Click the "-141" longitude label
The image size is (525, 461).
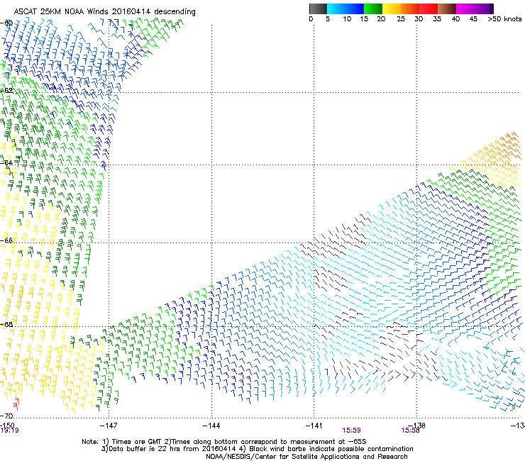[x=314, y=426]
